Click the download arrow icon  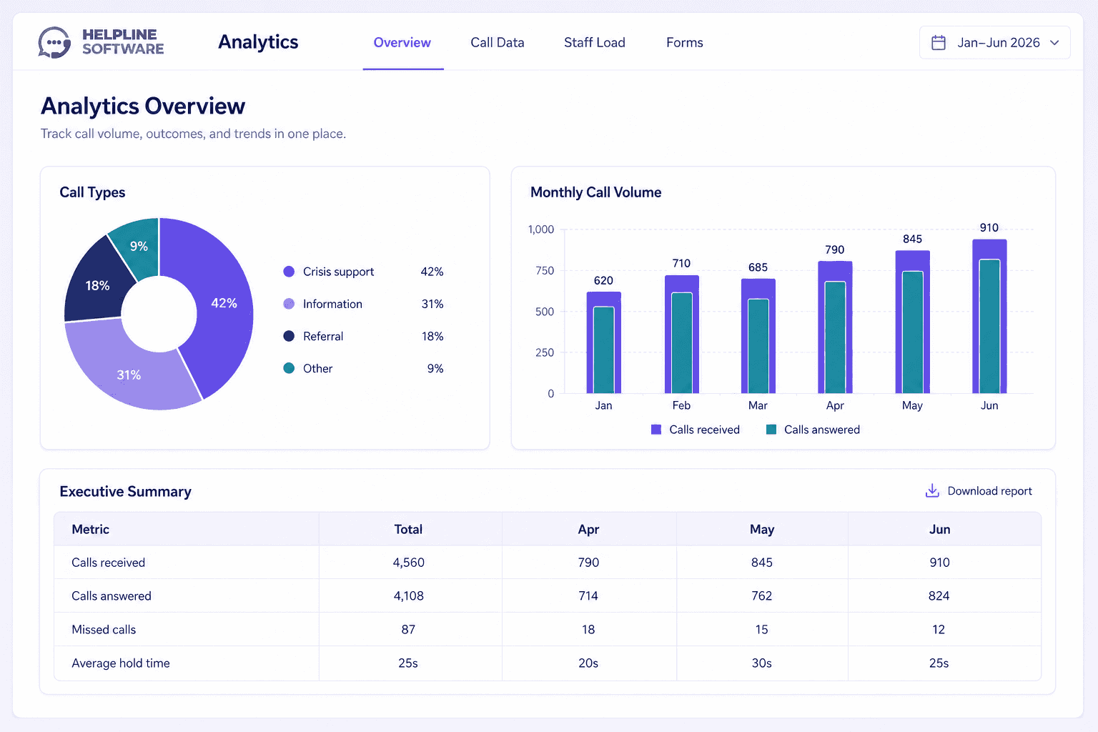tap(932, 490)
